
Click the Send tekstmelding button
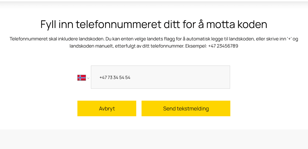(x=186, y=109)
